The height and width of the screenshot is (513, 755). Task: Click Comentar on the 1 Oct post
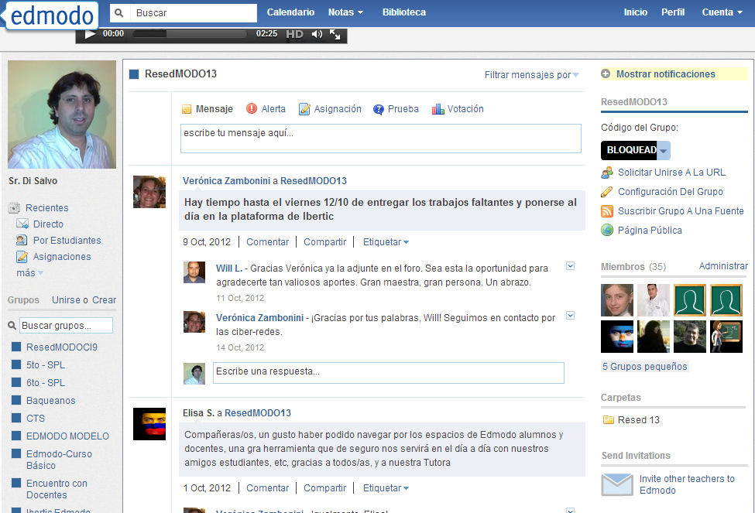click(268, 488)
